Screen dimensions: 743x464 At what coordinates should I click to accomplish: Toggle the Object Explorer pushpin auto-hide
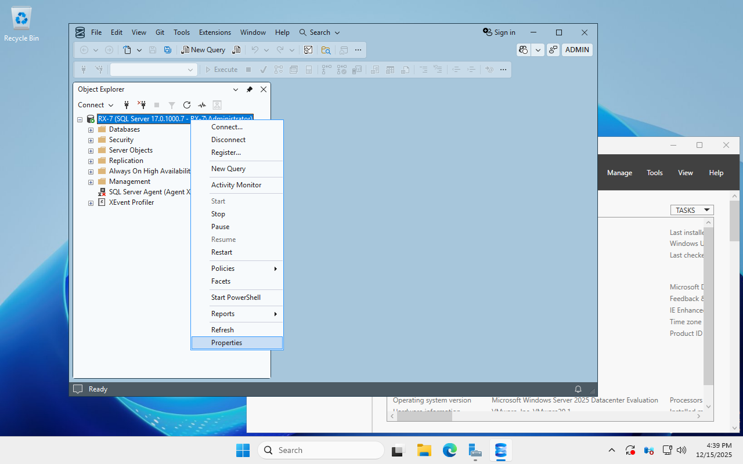tap(250, 89)
